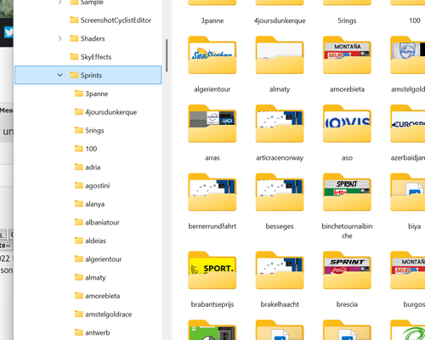
Task: Select the Sprints tree item
Action: click(x=88, y=75)
